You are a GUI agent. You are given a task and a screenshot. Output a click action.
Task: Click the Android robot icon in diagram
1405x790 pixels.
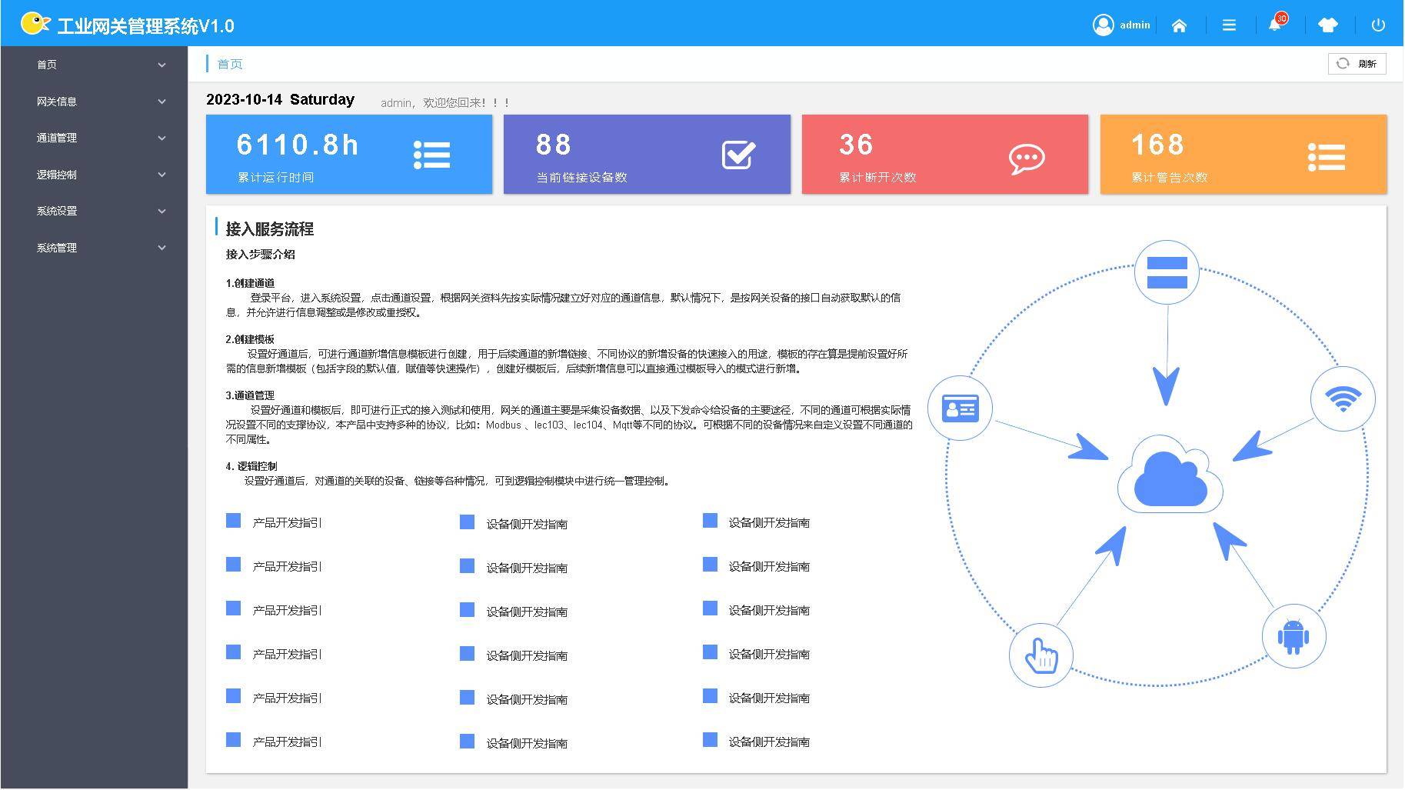tap(1293, 637)
